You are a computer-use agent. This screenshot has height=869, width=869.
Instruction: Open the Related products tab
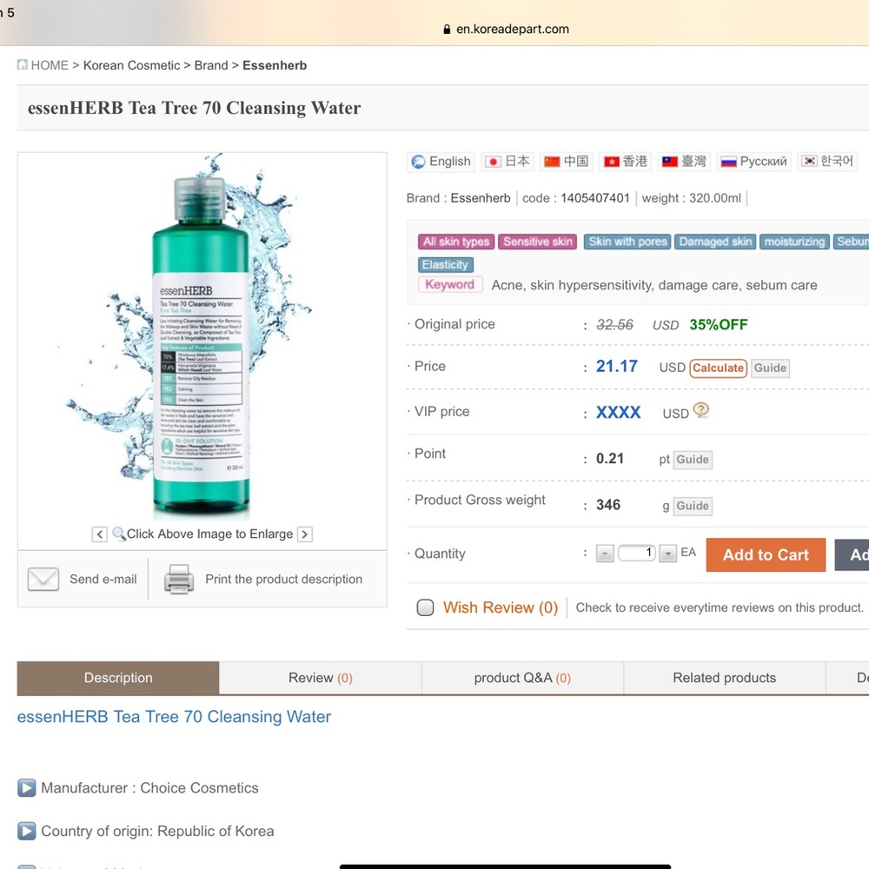(x=724, y=678)
